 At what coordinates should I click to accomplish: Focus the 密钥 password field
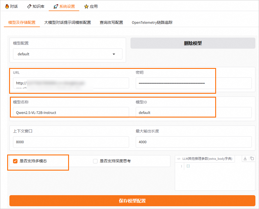[x=194, y=83]
